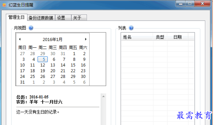
Task: Click the 2016年1月 calendar title
Action: (52, 39)
